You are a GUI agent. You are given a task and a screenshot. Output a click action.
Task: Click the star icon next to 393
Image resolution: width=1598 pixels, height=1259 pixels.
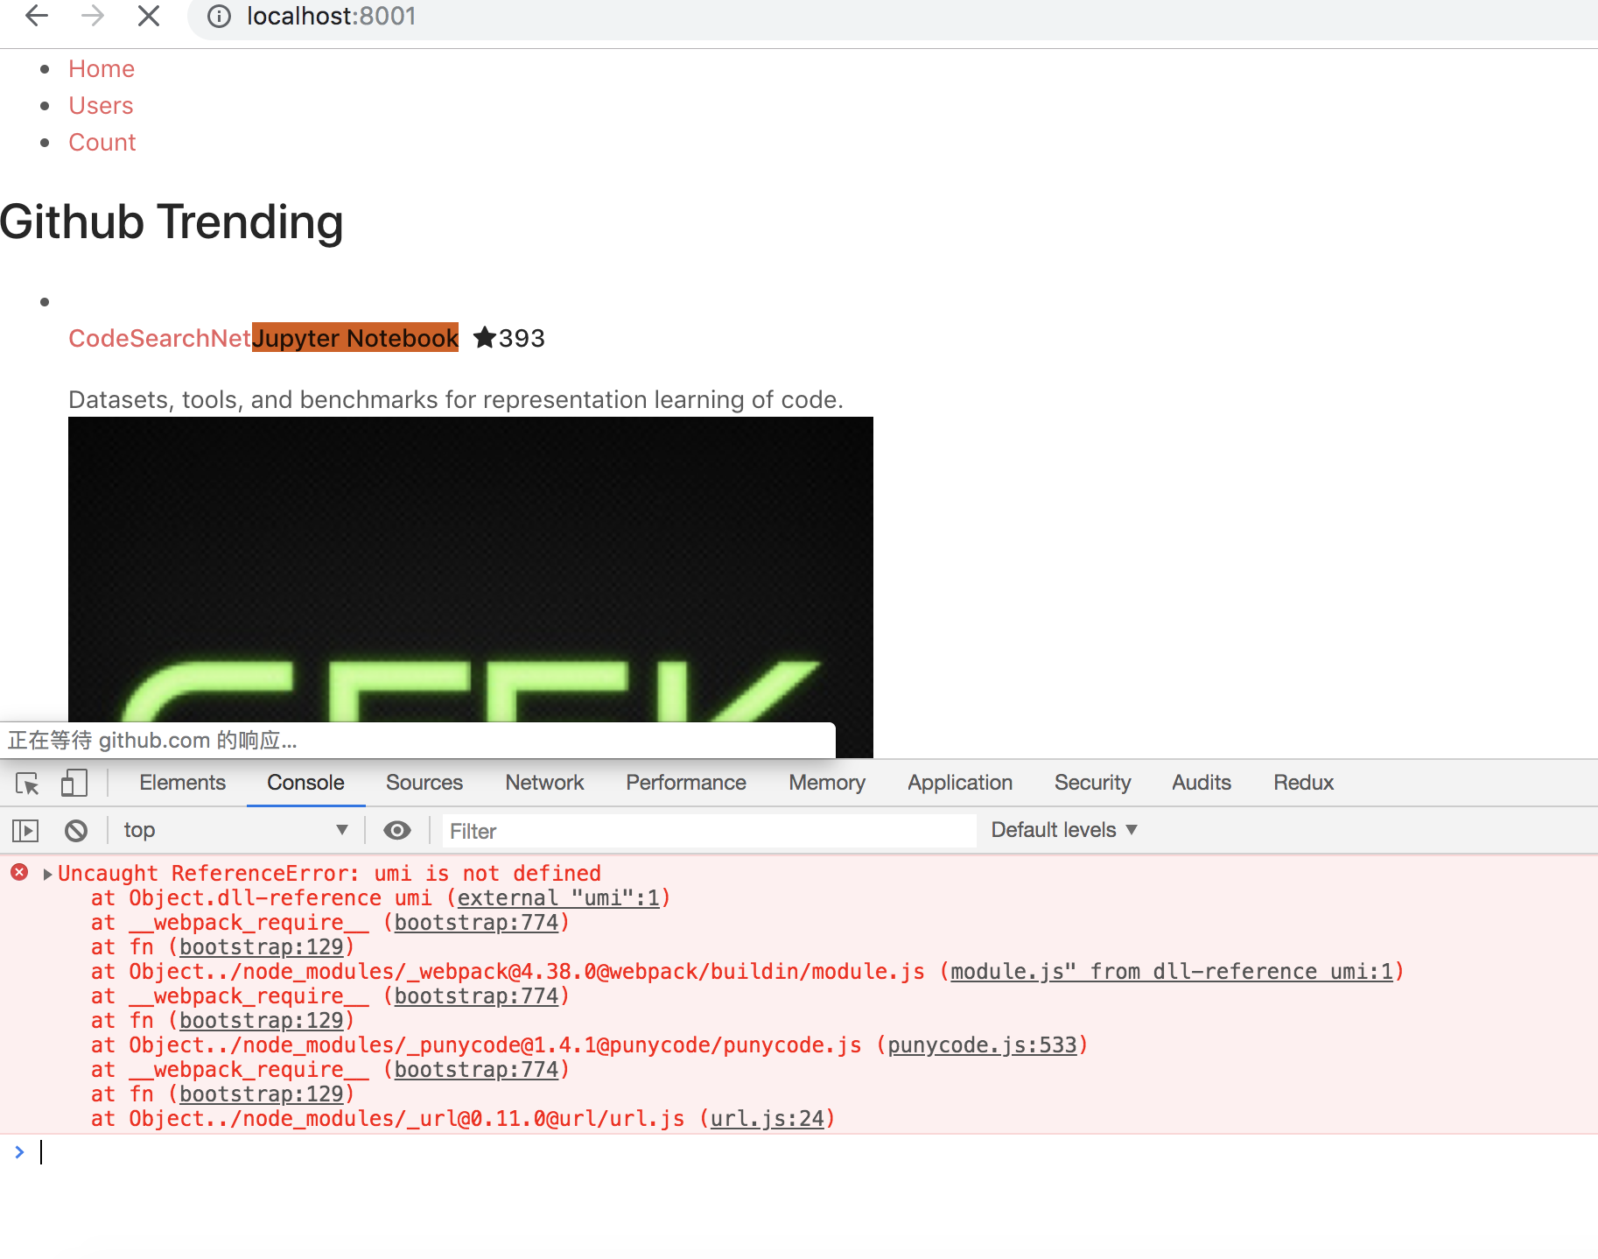[485, 338]
